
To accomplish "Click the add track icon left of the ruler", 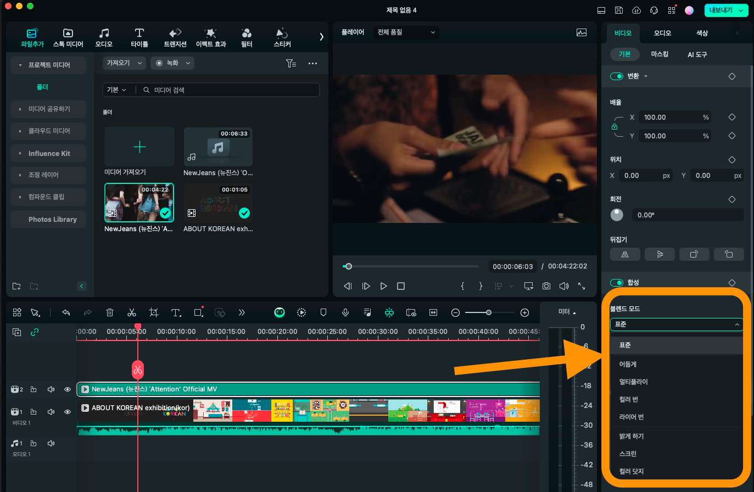I will [x=17, y=332].
